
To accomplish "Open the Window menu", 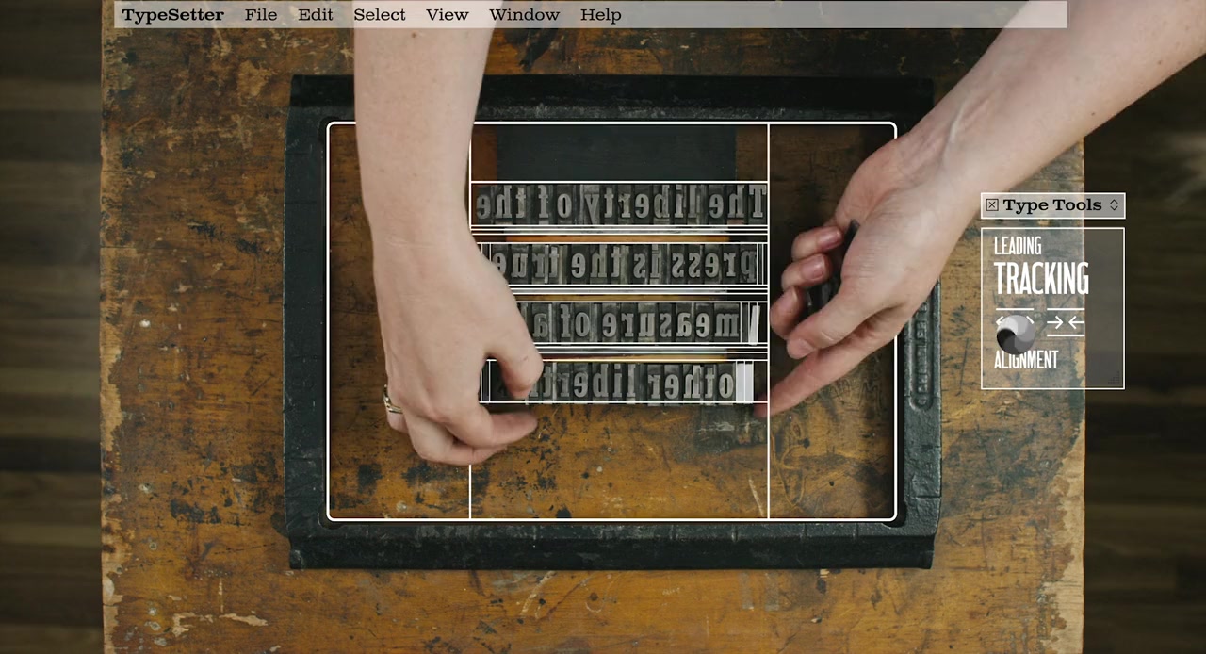I will [x=524, y=15].
